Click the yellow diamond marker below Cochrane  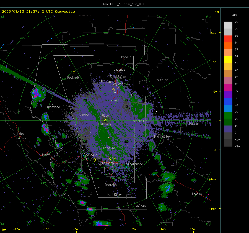pyautogui.click(x=95, y=160)
